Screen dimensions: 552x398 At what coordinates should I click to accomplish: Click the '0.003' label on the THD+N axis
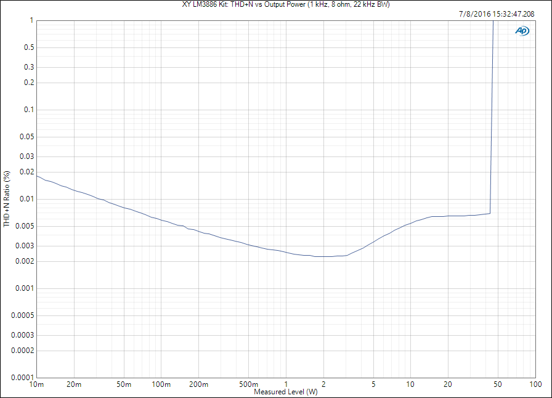pyautogui.click(x=25, y=246)
